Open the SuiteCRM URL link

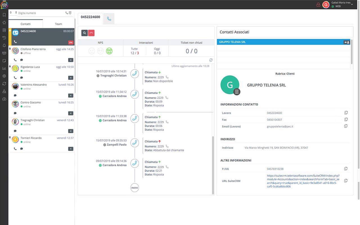[303, 181]
